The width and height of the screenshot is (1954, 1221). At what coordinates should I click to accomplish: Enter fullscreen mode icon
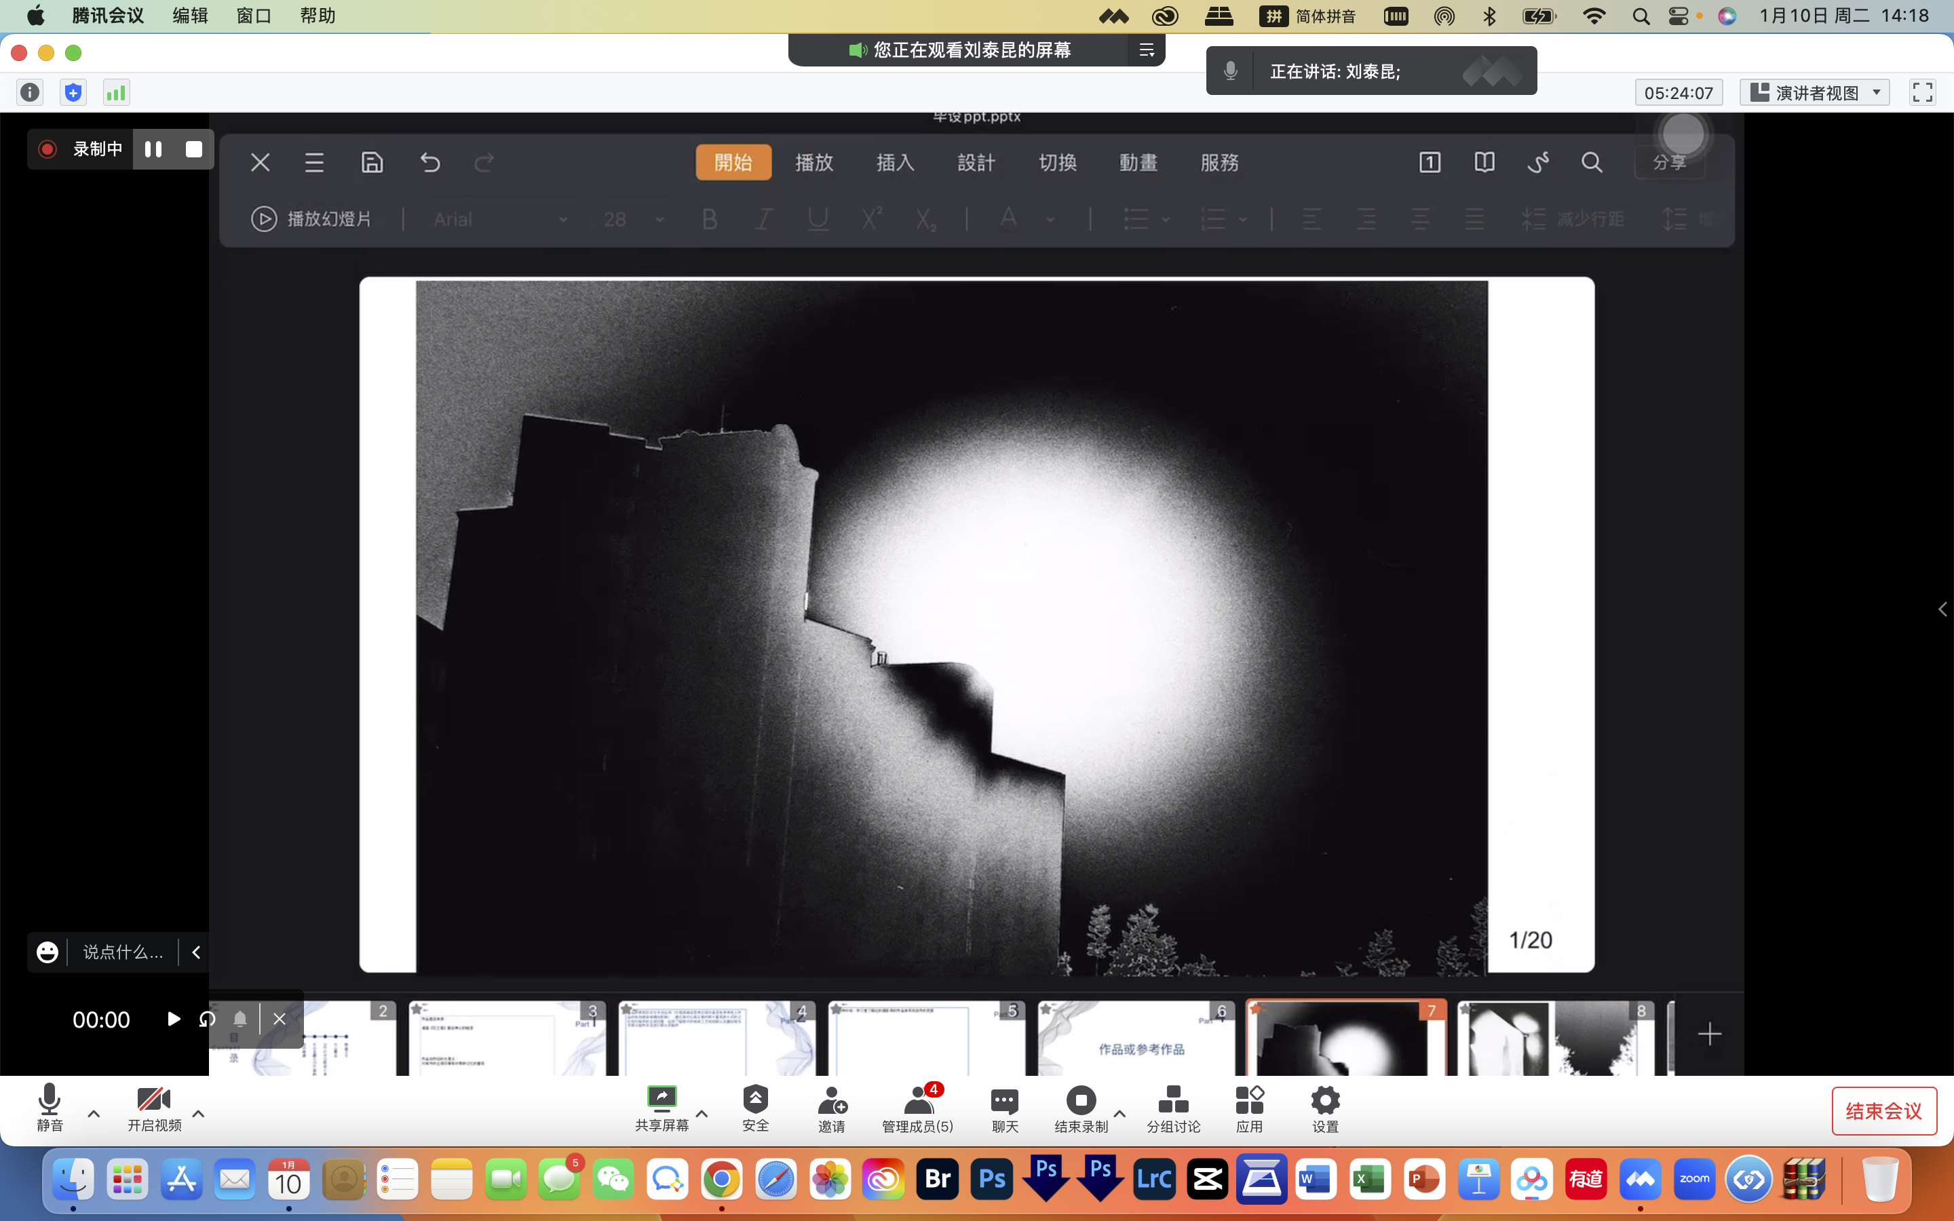[1921, 93]
